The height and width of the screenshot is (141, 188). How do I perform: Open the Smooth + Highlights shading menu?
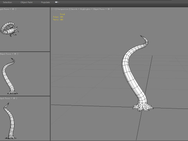pos(81,9)
